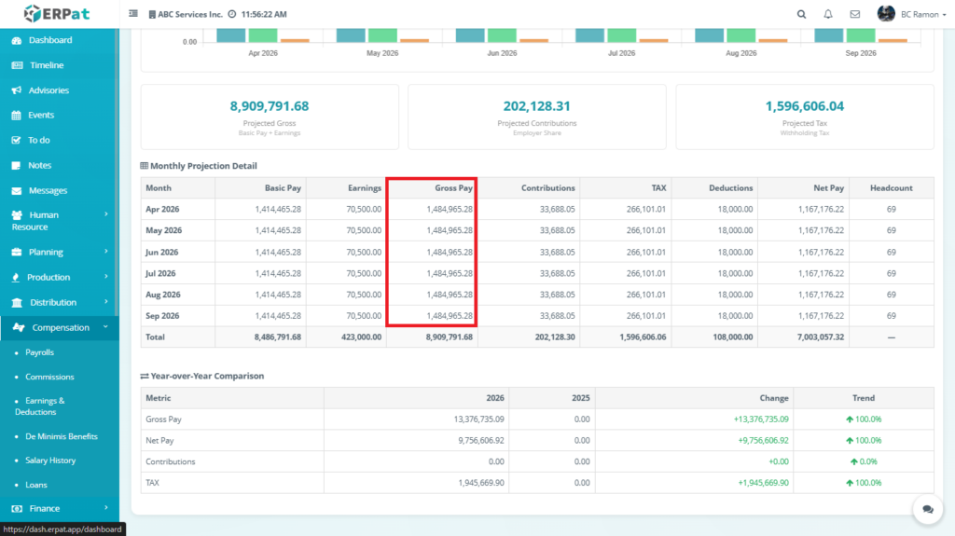The height and width of the screenshot is (536, 955).
Task: Click the ERPat logo
Action: [59, 14]
